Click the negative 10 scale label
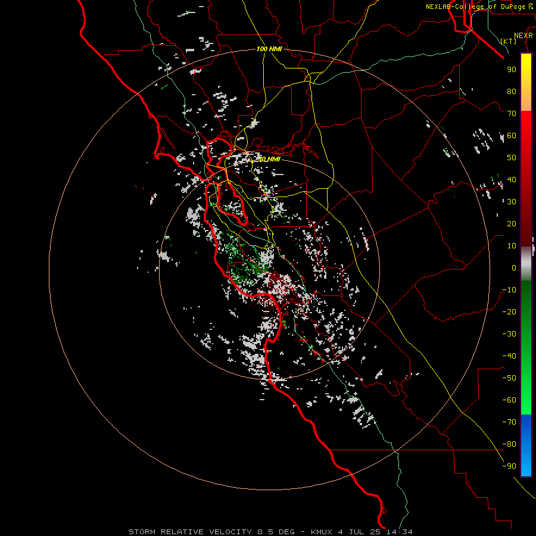 [509, 290]
